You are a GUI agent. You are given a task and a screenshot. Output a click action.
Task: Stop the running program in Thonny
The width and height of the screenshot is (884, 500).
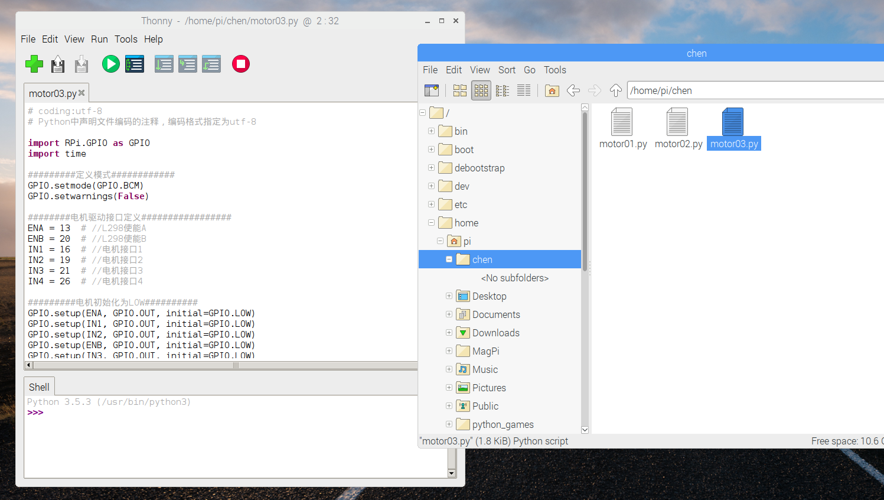(241, 64)
